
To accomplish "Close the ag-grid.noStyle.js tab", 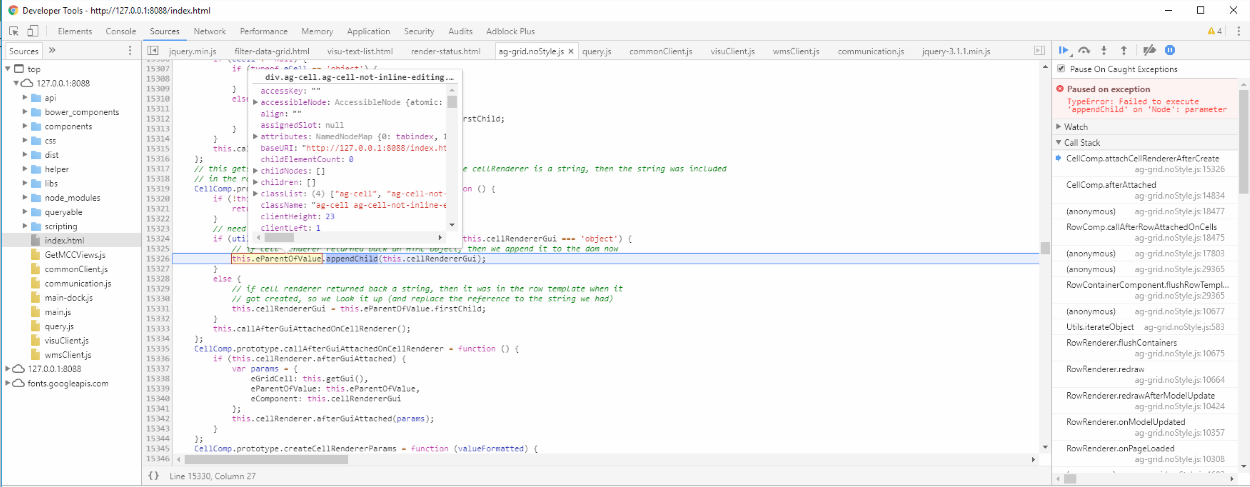I will click(x=571, y=51).
